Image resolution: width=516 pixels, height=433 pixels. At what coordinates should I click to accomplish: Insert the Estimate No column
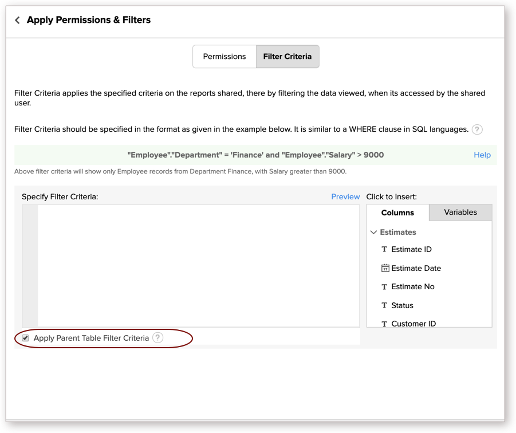point(412,287)
